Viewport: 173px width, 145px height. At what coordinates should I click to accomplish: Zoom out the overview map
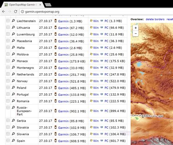136,34
